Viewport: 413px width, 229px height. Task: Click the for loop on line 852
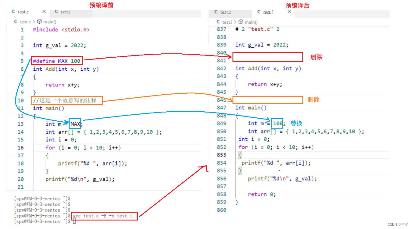coord(276,147)
